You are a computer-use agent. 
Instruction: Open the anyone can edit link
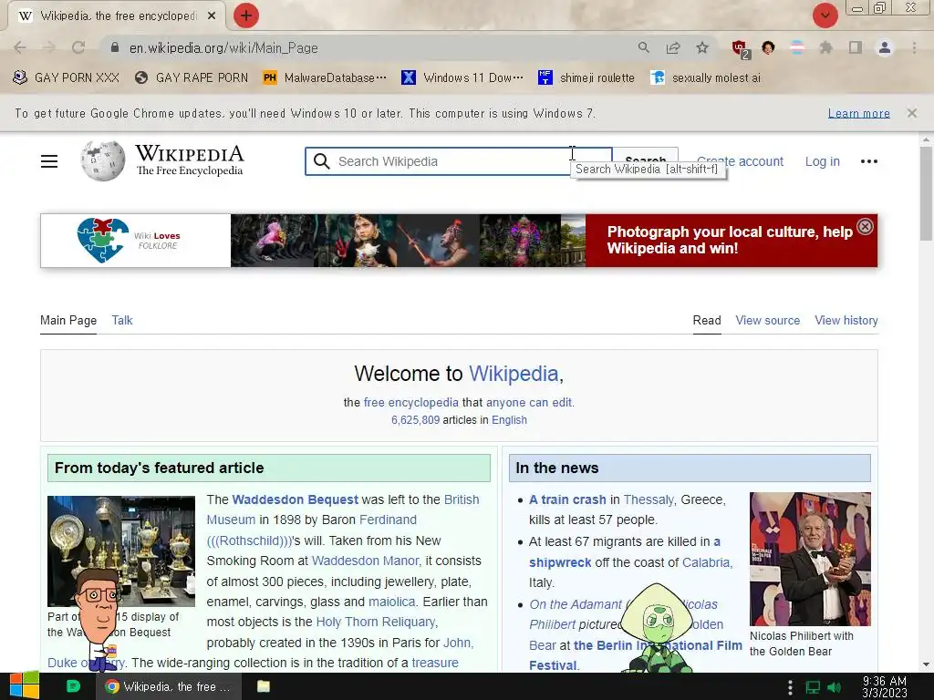[529, 402]
